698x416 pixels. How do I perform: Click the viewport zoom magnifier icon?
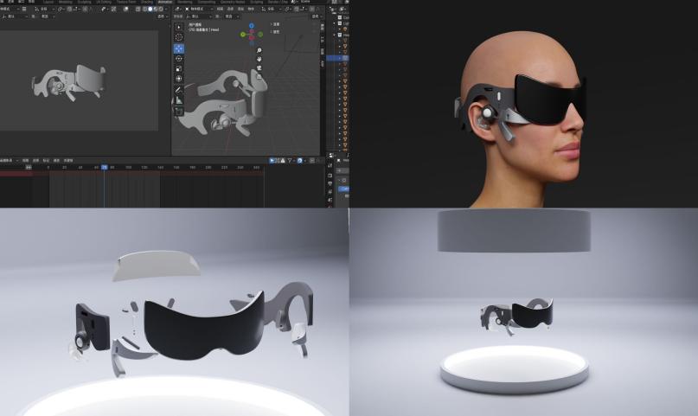[259, 51]
